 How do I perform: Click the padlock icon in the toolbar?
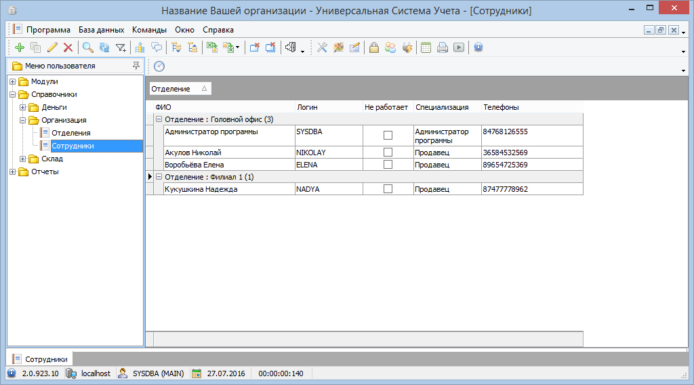(373, 47)
